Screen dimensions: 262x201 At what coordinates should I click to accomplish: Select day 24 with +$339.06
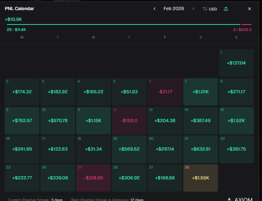coord(58,178)
